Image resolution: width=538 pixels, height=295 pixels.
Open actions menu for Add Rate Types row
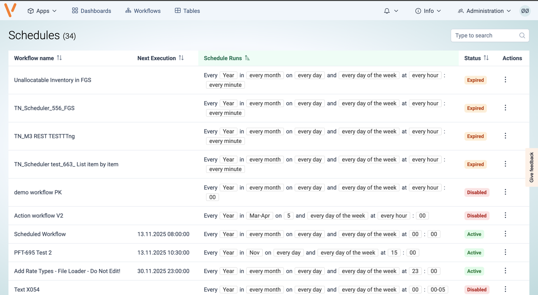pos(505,271)
